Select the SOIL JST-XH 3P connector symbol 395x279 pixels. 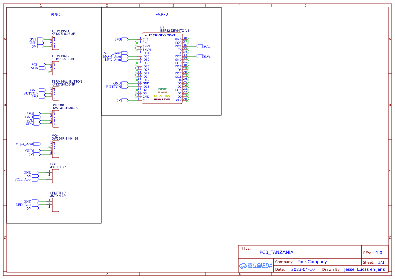56,176
